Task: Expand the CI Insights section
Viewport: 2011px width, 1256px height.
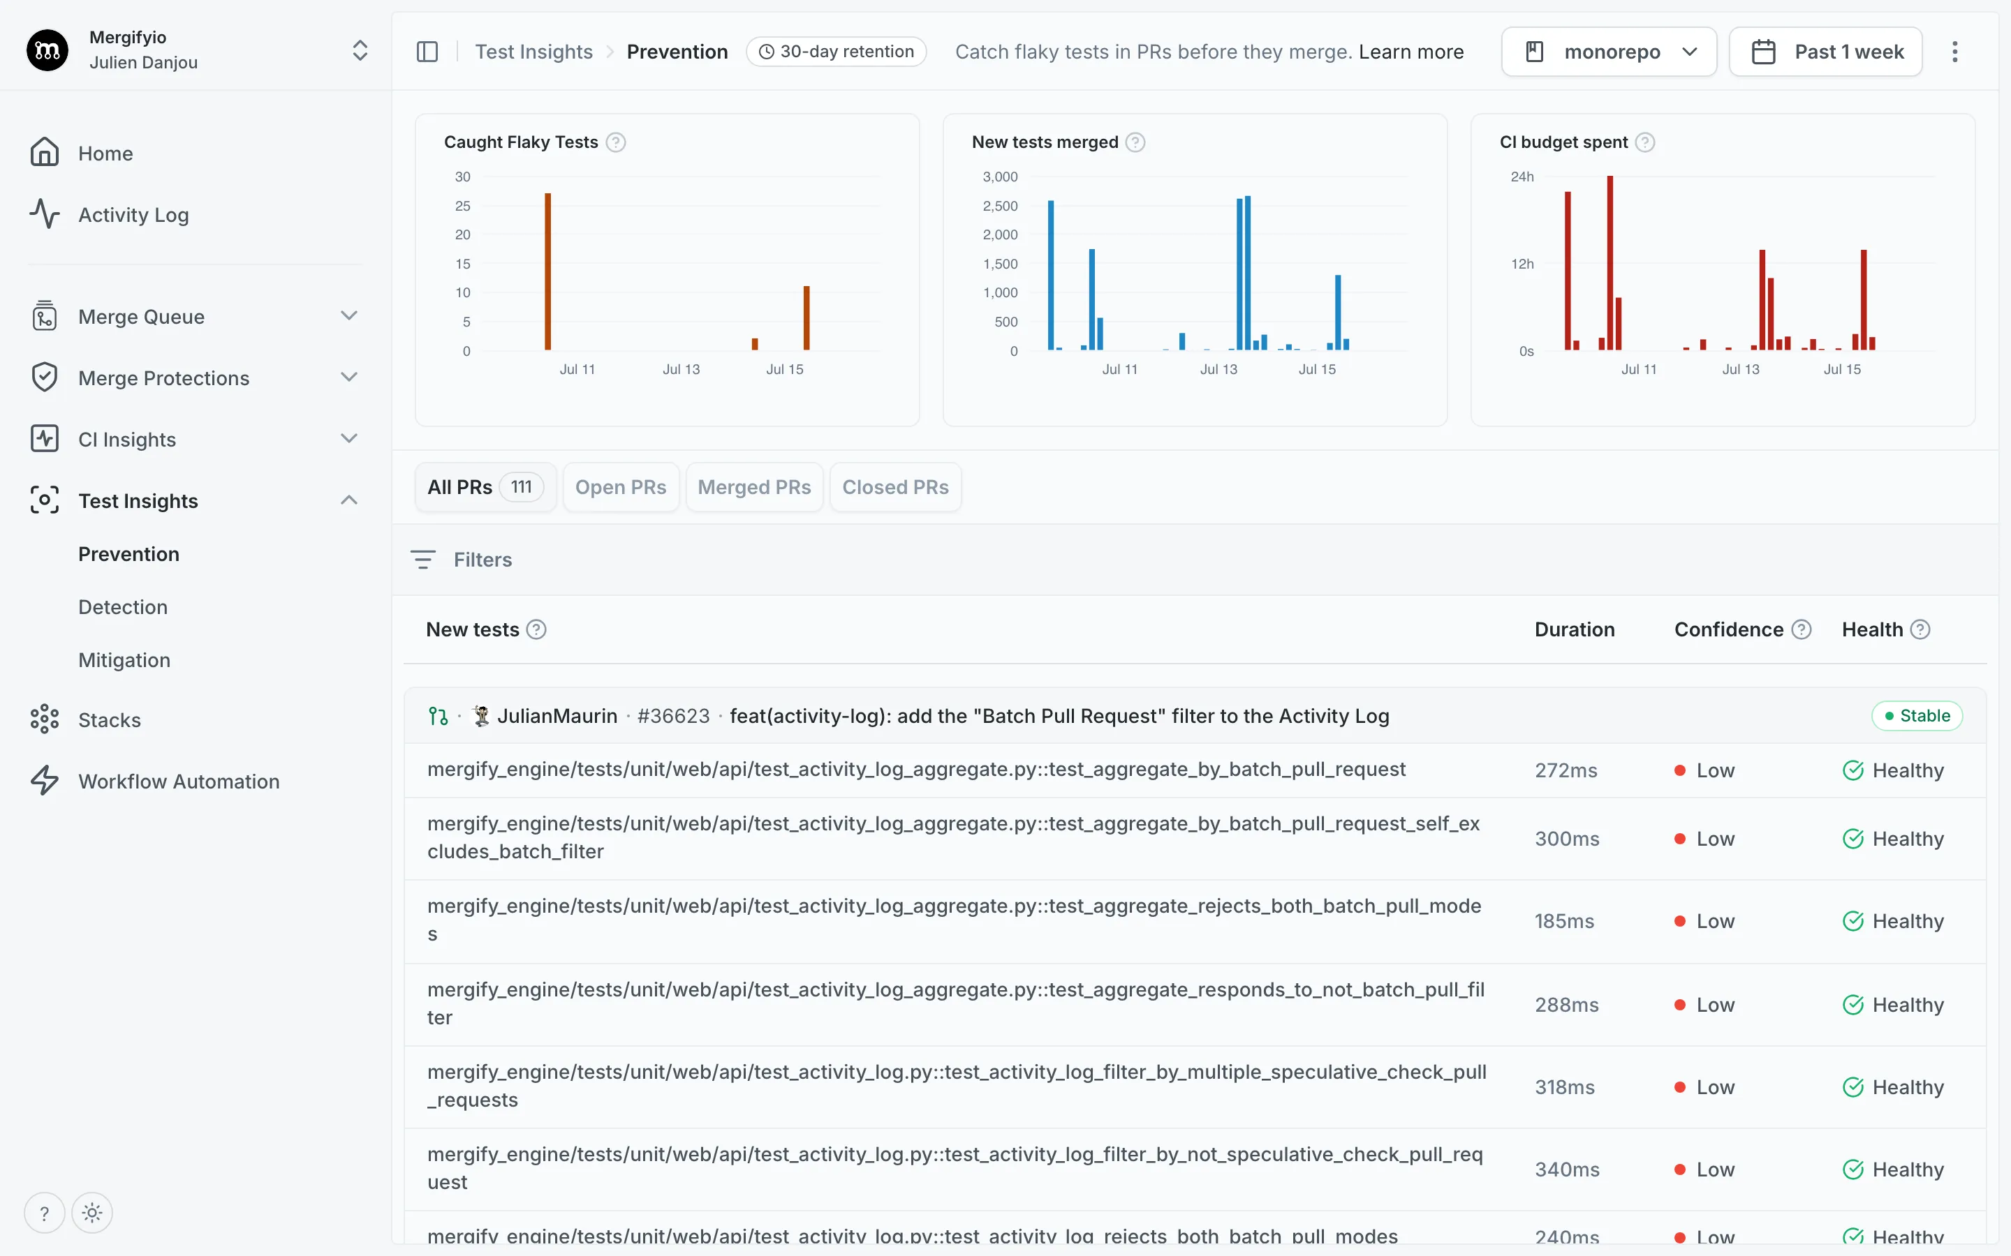Action: point(349,439)
